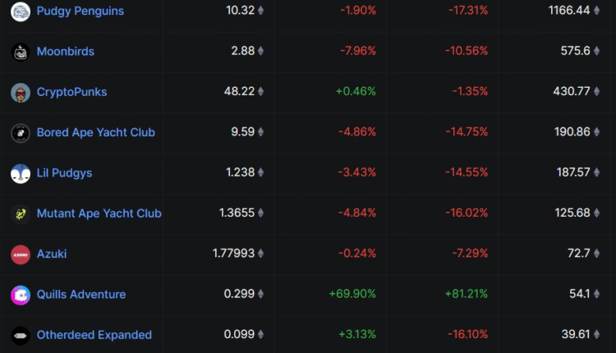
Task: Open the Moonbirds collection link
Action: [x=66, y=52]
